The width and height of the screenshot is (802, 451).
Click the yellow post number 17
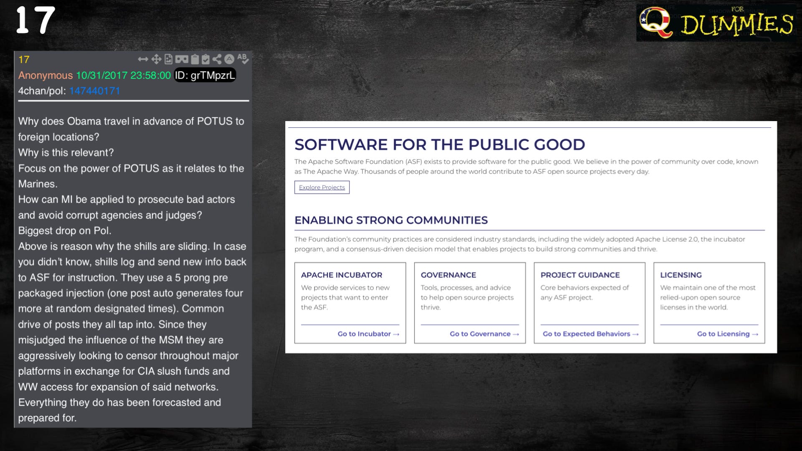tap(24, 60)
